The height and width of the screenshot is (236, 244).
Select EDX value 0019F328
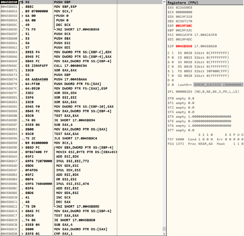(x=184, y=17)
